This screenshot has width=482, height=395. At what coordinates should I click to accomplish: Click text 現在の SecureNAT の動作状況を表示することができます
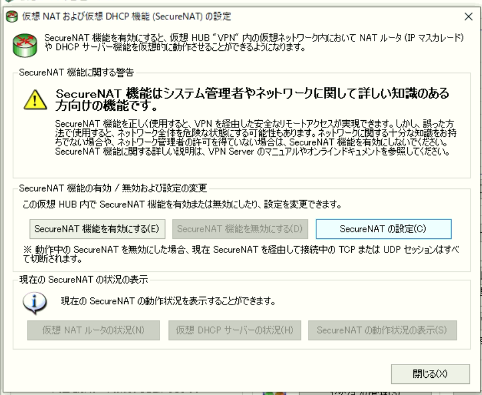(168, 301)
